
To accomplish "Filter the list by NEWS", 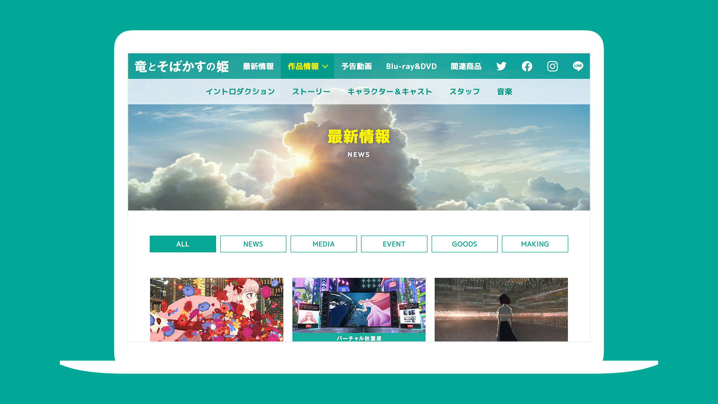I will (253, 244).
